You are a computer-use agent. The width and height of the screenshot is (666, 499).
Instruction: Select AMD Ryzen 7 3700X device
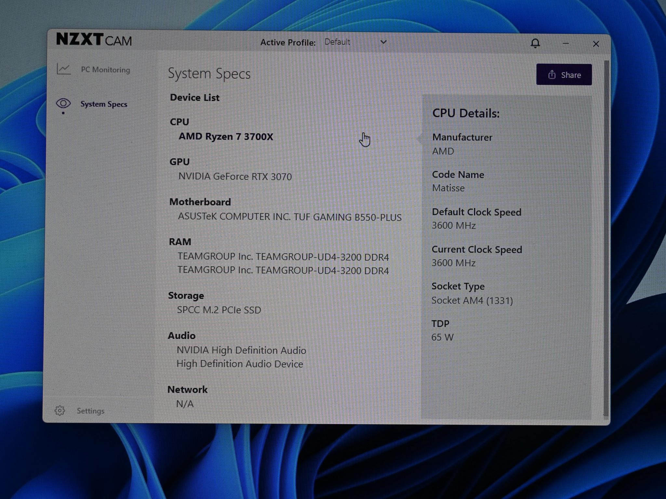(x=226, y=136)
